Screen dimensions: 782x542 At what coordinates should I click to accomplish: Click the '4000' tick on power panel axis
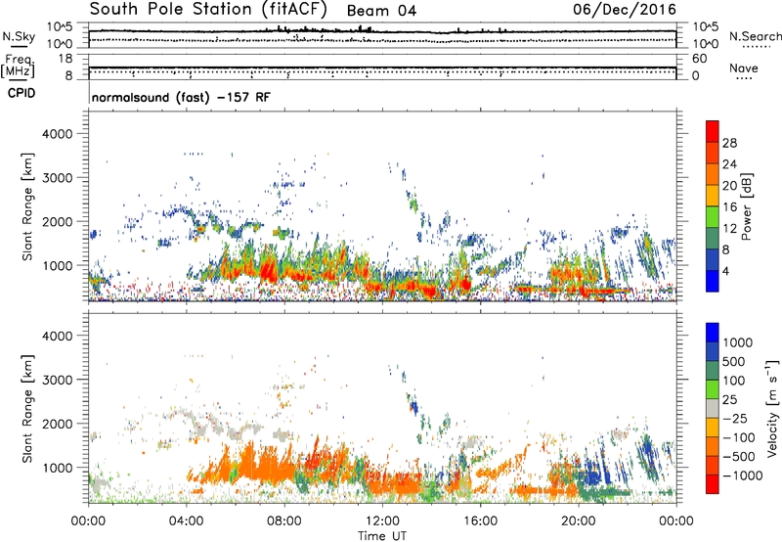tap(57, 134)
